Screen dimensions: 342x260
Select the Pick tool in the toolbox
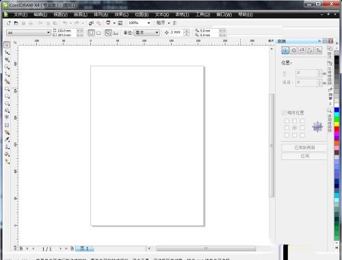tap(7, 44)
